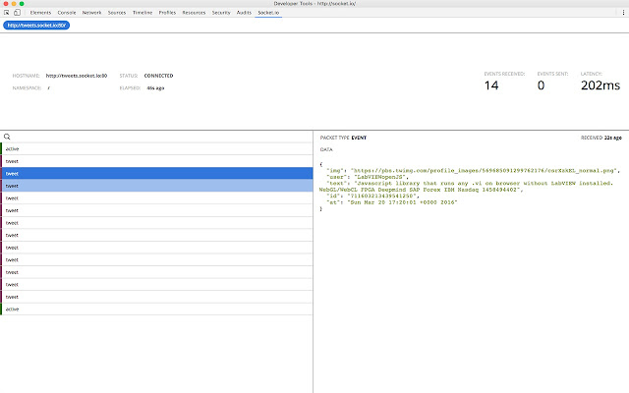
Task: Minimize the window with the yellow button
Action: (14, 4)
